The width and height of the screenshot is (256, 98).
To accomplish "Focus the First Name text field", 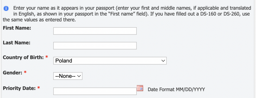I will click(95, 31).
